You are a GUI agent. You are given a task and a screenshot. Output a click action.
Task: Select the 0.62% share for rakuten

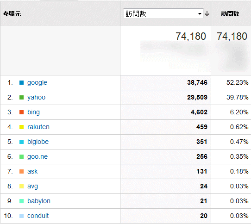239,127
